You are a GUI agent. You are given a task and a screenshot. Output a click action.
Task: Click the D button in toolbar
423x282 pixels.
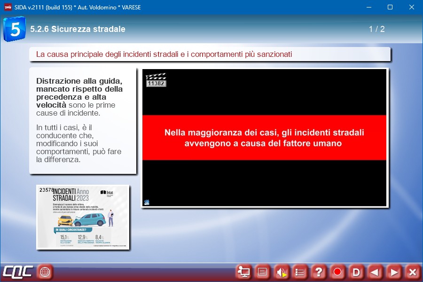coord(356,272)
